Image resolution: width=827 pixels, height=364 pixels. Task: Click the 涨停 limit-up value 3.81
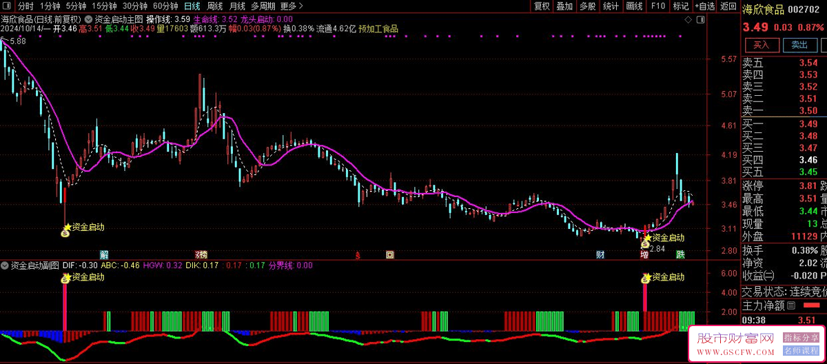click(x=808, y=185)
